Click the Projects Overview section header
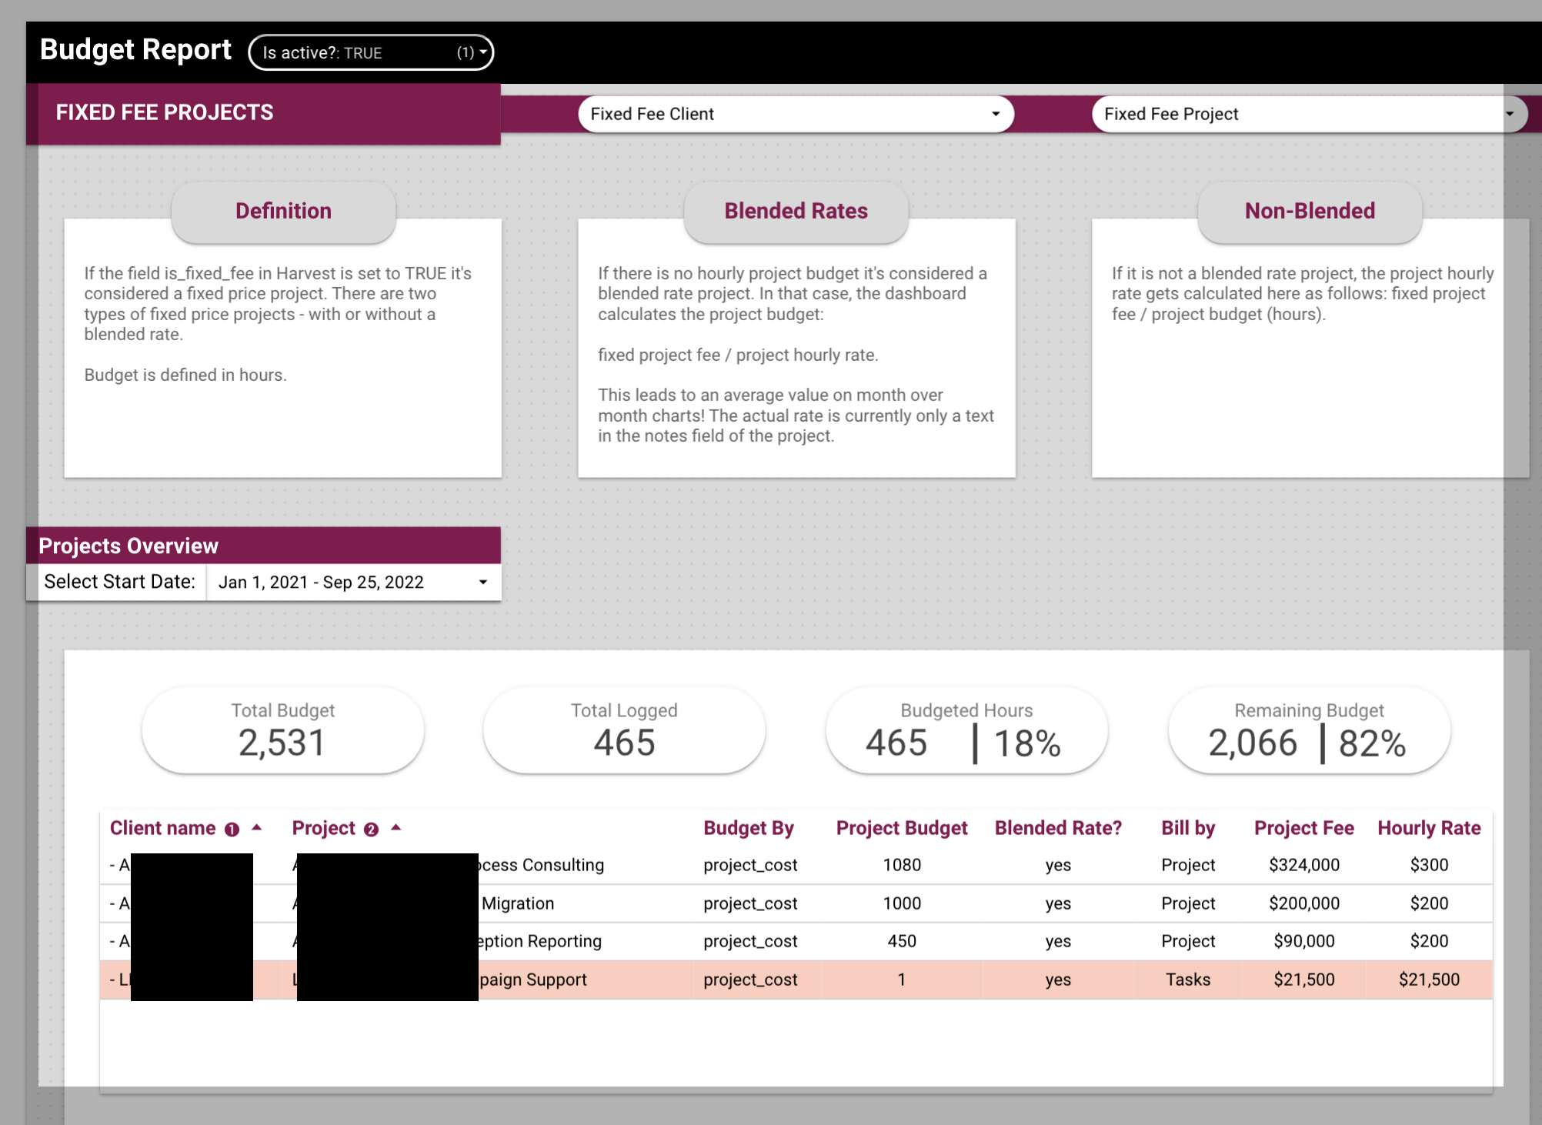The image size is (1542, 1125). 128,546
